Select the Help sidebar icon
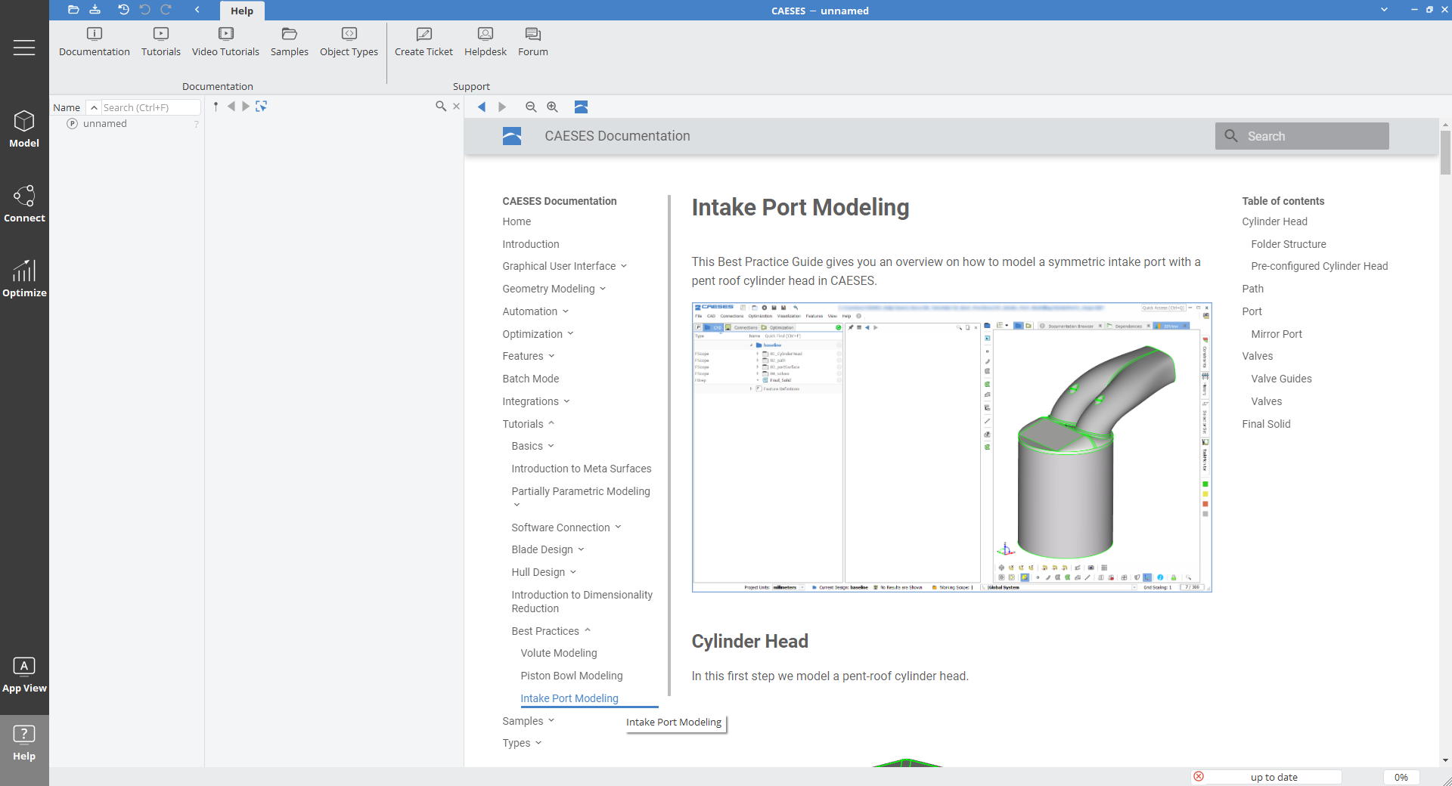 [x=24, y=744]
